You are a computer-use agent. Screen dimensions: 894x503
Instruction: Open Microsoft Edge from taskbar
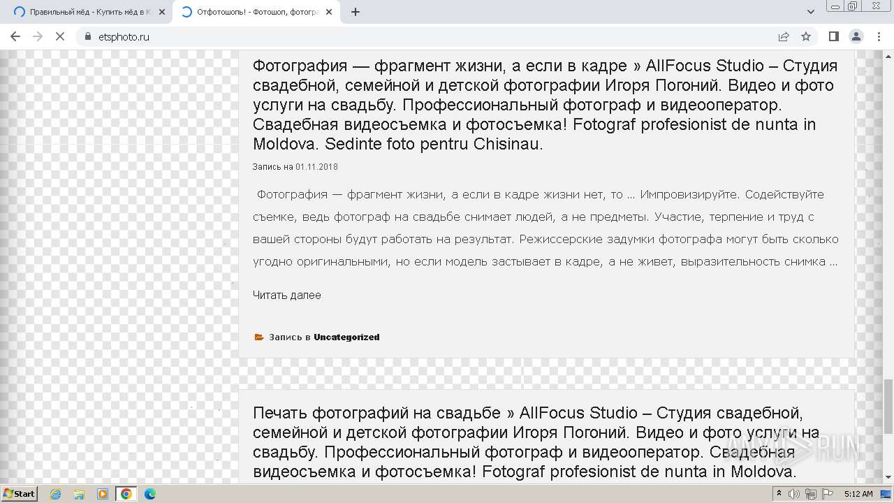[x=150, y=494]
